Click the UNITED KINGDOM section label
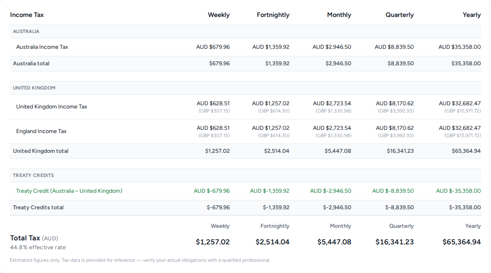This screenshot has height=273, width=491. coord(34,88)
